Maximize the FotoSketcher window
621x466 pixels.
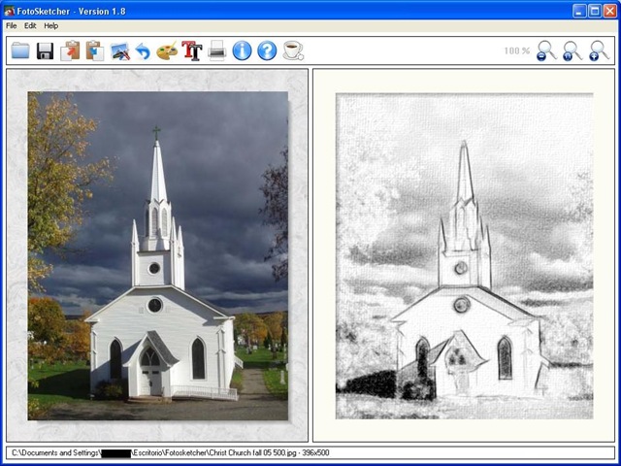[595, 11]
